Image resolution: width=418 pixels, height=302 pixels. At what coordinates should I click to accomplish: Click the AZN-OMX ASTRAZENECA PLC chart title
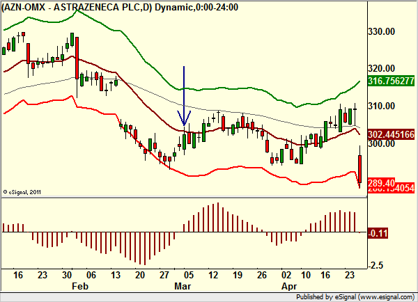pos(120,7)
